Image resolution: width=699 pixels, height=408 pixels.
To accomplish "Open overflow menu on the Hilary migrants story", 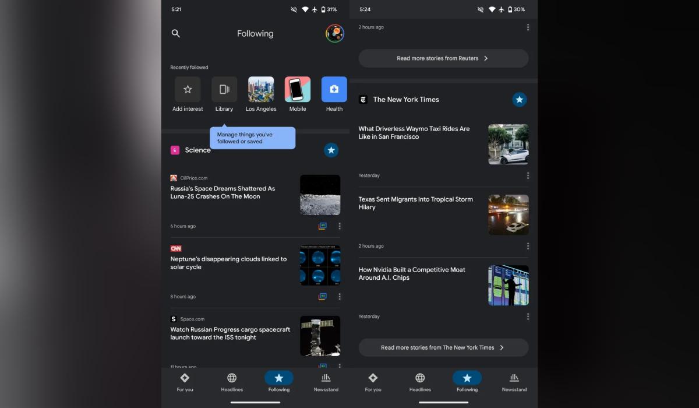I will coord(528,245).
